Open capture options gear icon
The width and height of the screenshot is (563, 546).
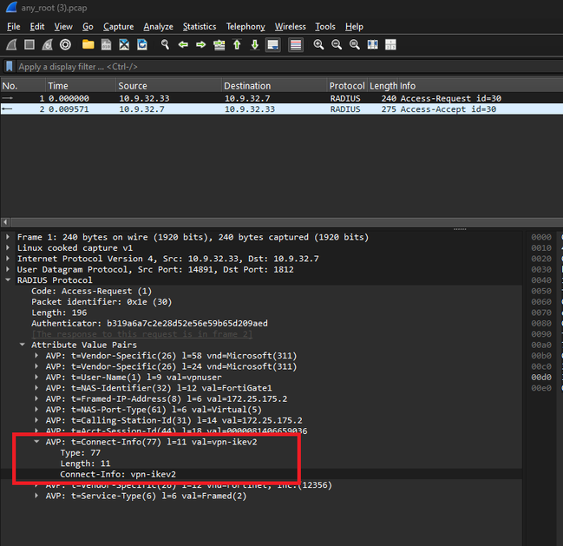click(x=65, y=45)
